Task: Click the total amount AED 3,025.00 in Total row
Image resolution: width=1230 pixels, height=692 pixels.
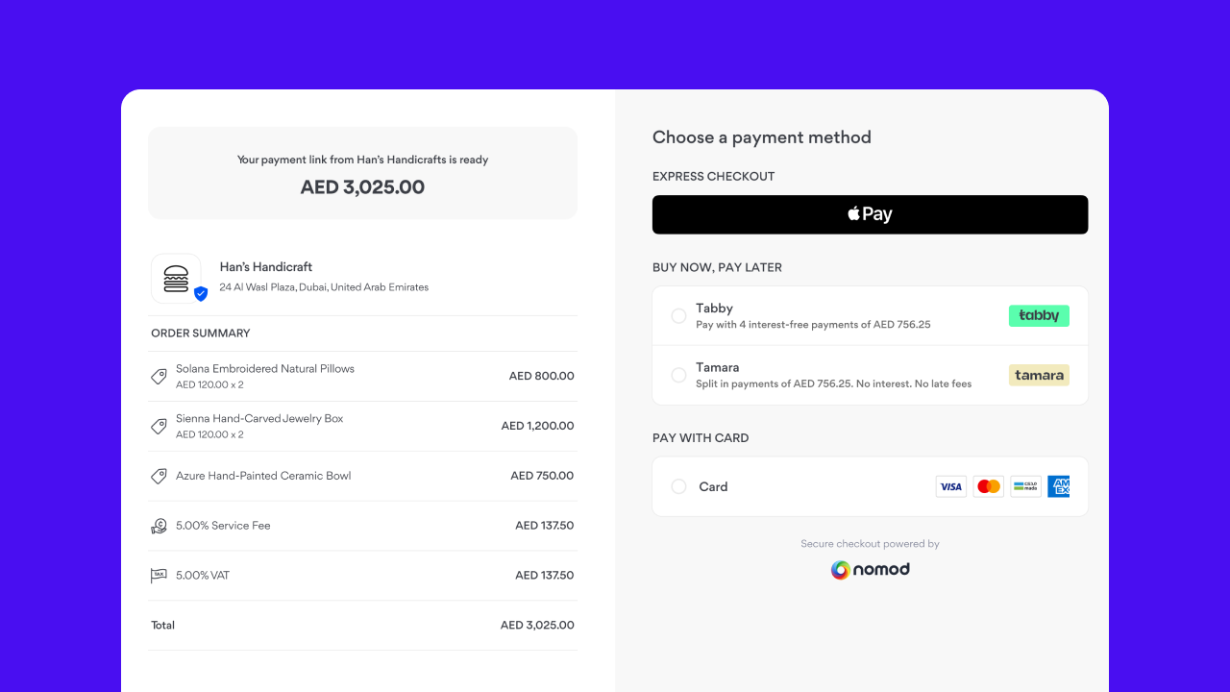Action: pyautogui.click(x=537, y=626)
